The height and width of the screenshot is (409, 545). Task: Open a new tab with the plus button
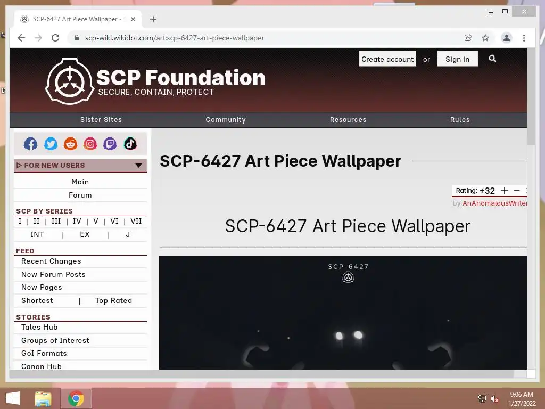click(153, 19)
